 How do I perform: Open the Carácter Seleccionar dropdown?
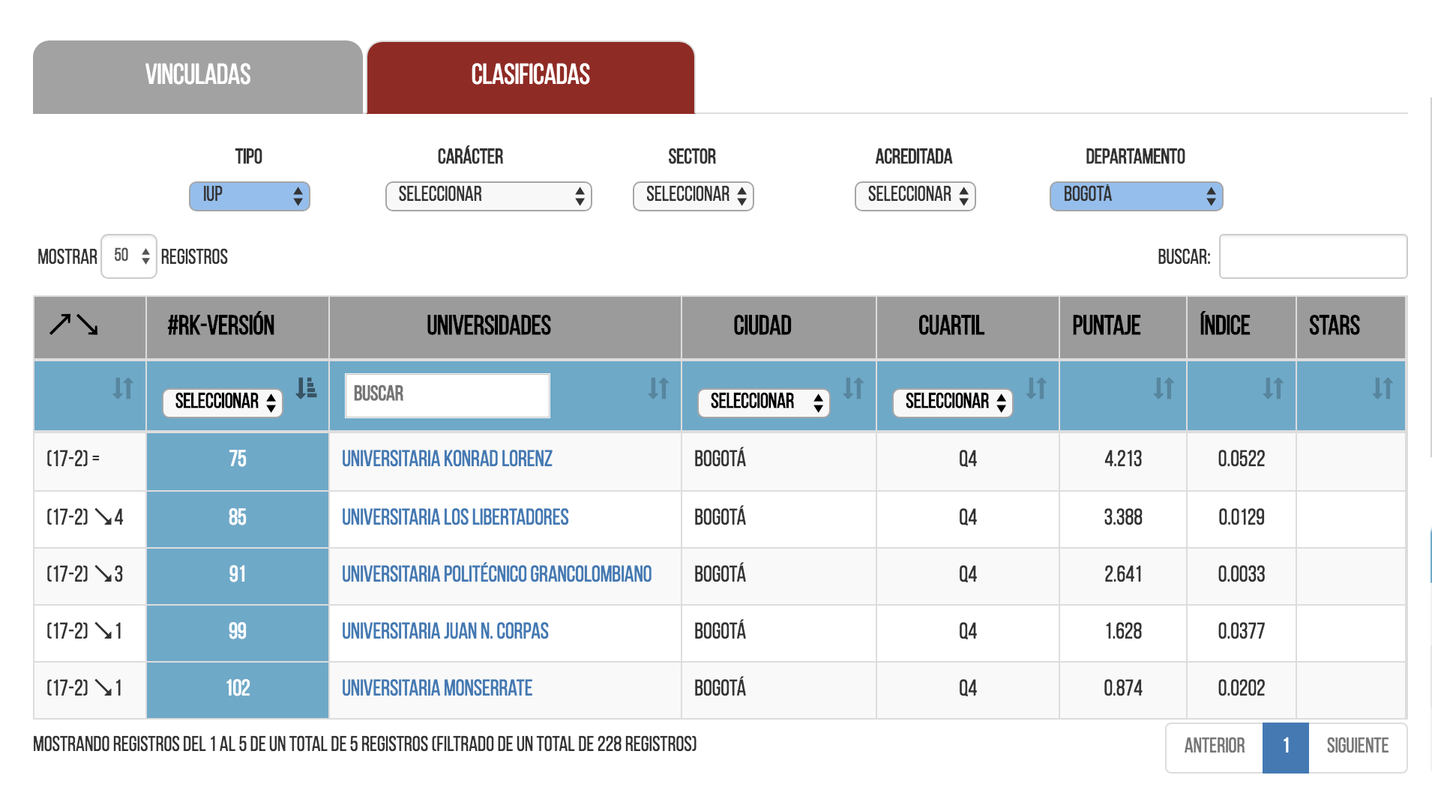coord(489,196)
